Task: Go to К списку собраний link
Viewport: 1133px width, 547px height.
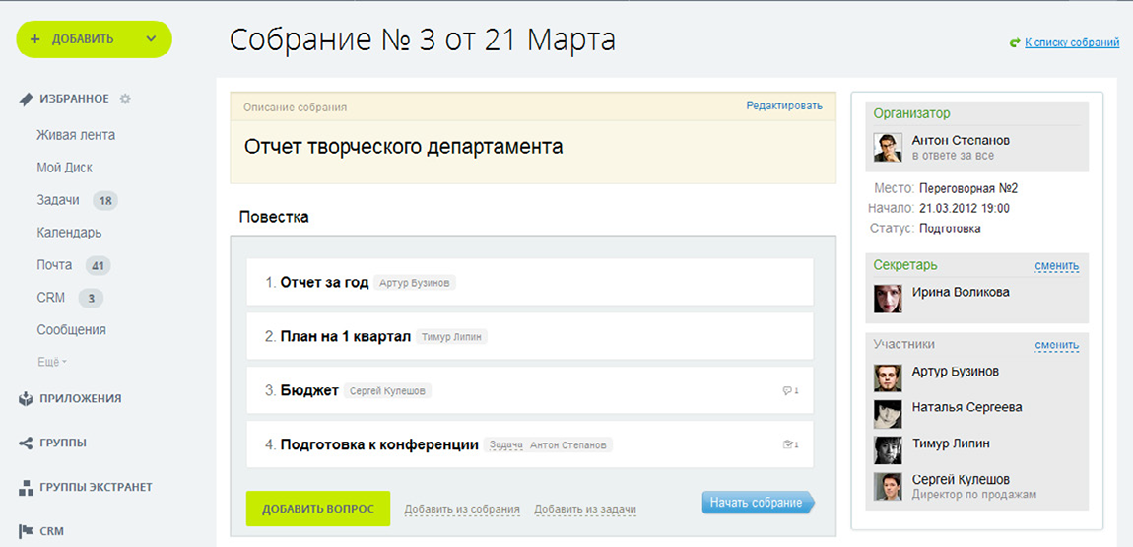Action: (x=1072, y=43)
